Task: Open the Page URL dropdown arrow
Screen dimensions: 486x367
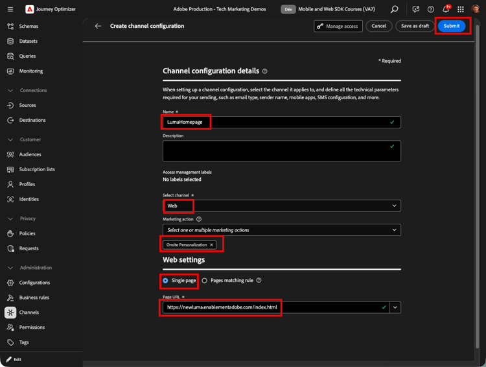Action: (395, 307)
